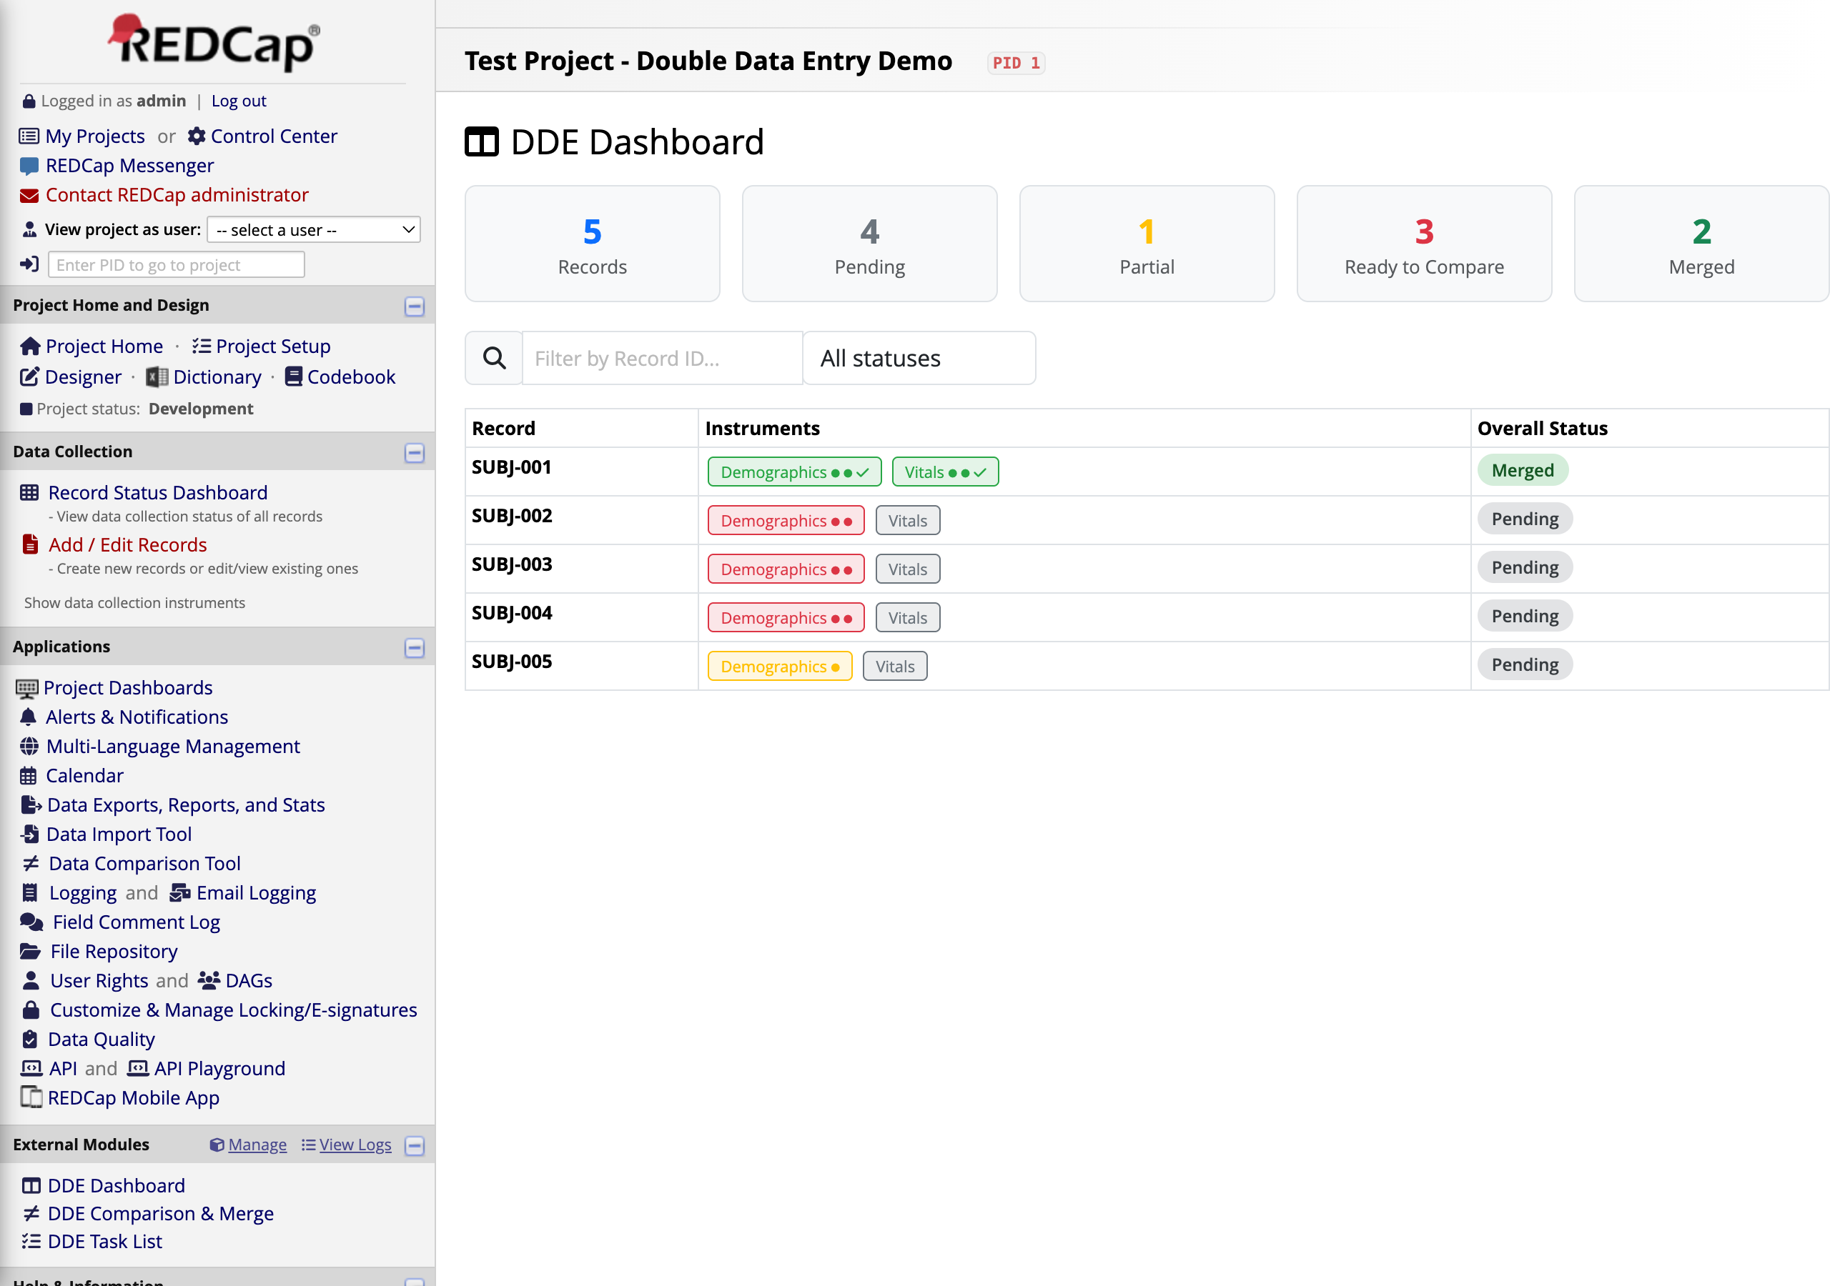Click the Designer pencil icon
The width and height of the screenshot is (1830, 1286).
(x=29, y=377)
